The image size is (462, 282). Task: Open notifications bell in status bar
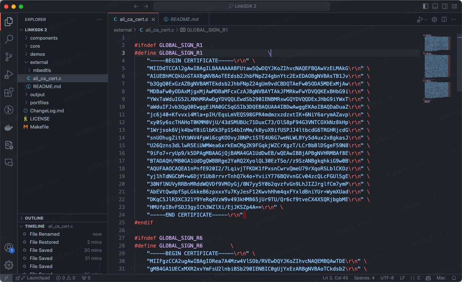[455, 278]
